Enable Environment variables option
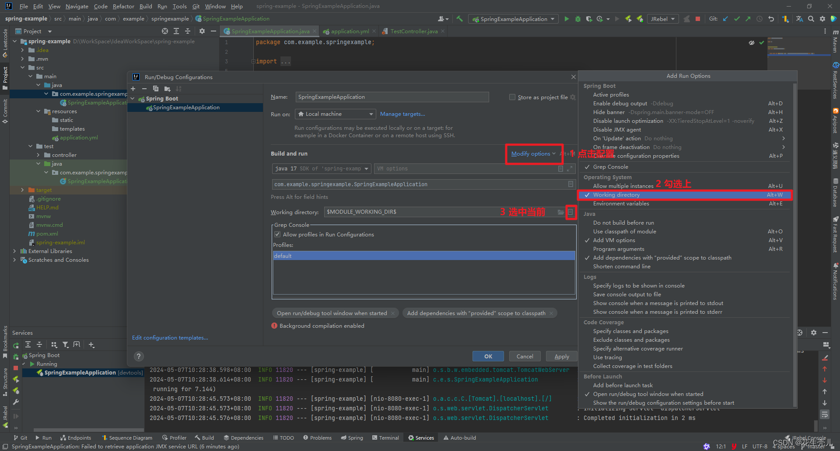Screen dimensions: 840x451 (685, 204)
